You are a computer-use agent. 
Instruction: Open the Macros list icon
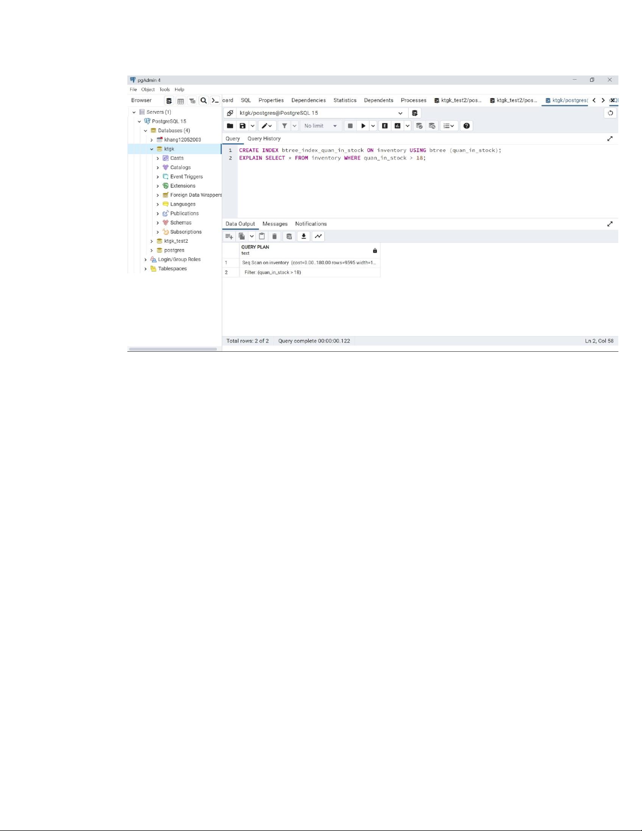point(449,126)
